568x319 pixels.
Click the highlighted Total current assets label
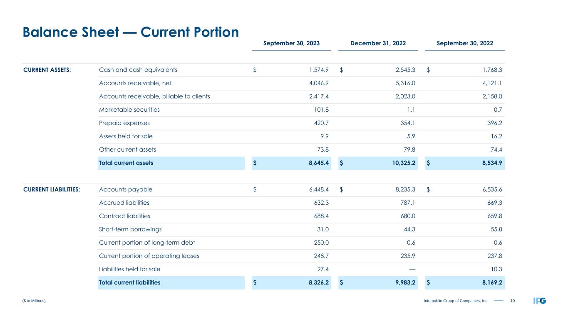[x=126, y=163]
